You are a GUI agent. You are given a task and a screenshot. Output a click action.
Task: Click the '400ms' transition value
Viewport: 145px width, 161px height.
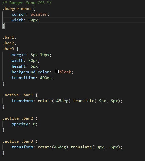coord(46,78)
